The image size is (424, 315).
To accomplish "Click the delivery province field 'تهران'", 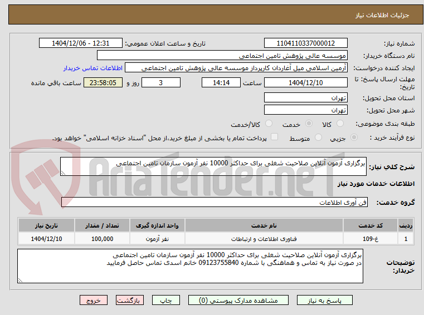I will coord(305,97).
